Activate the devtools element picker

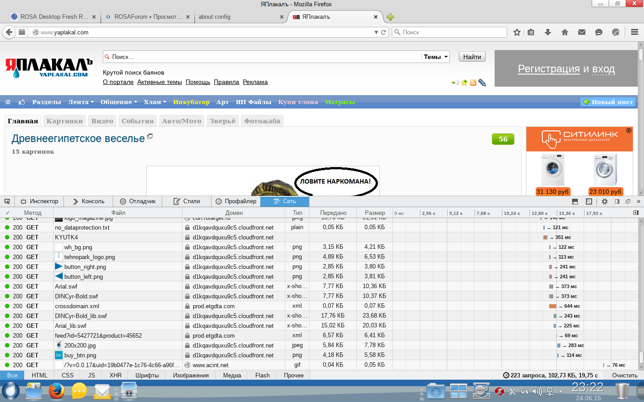[x=7, y=201]
